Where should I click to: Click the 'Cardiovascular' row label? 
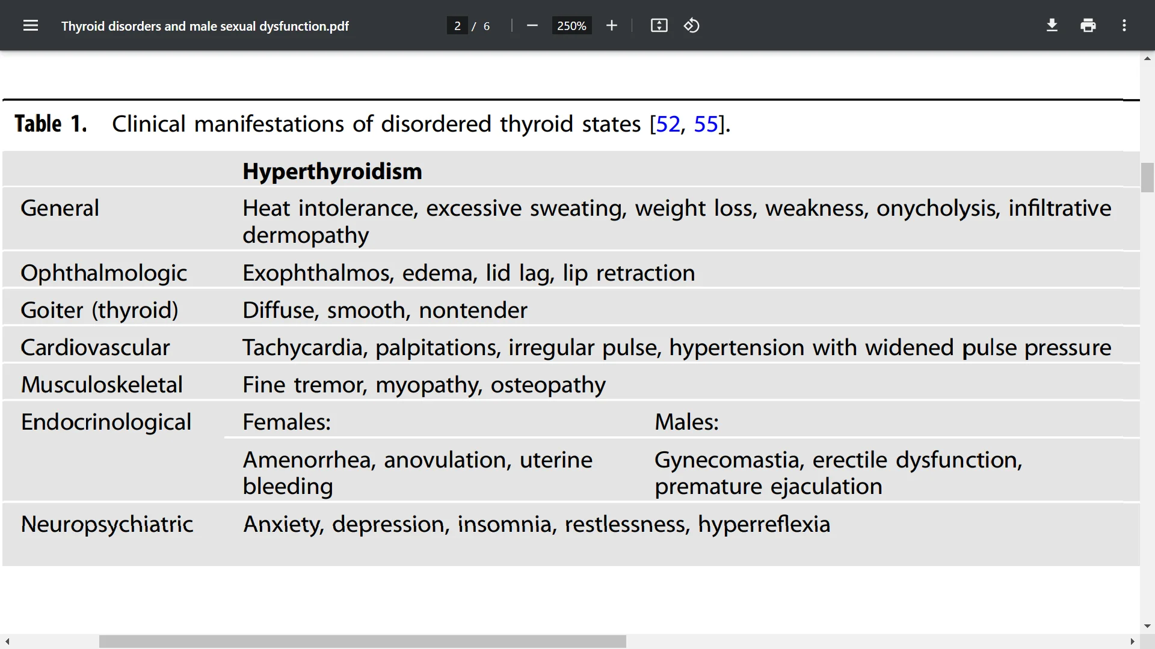point(95,347)
